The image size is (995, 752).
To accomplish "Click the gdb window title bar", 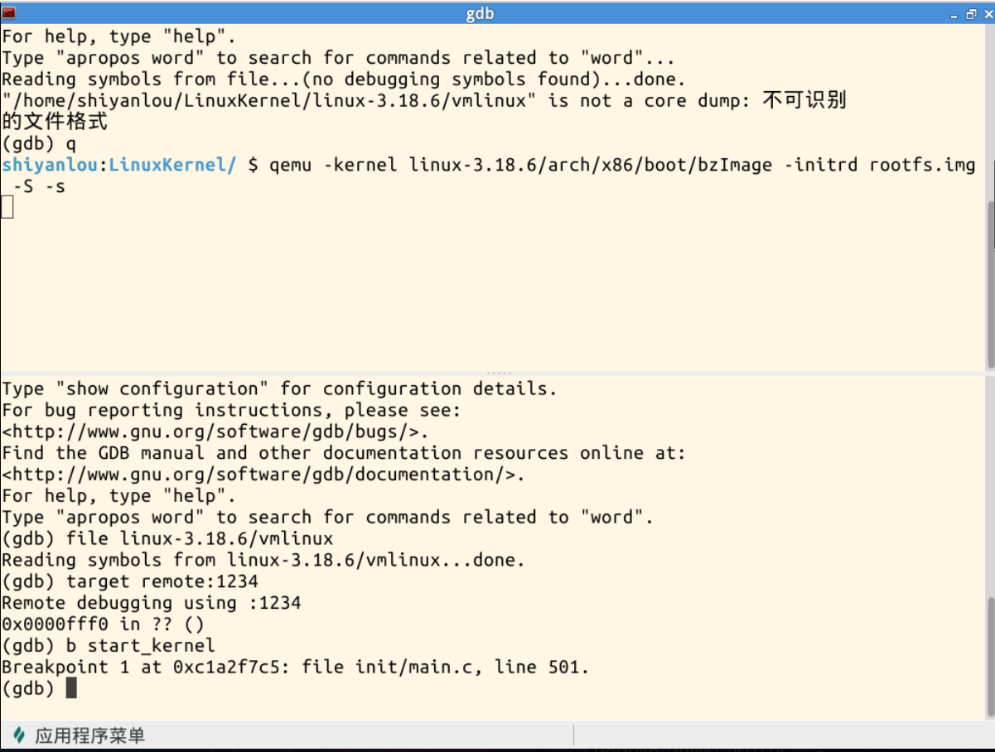I will [480, 14].
